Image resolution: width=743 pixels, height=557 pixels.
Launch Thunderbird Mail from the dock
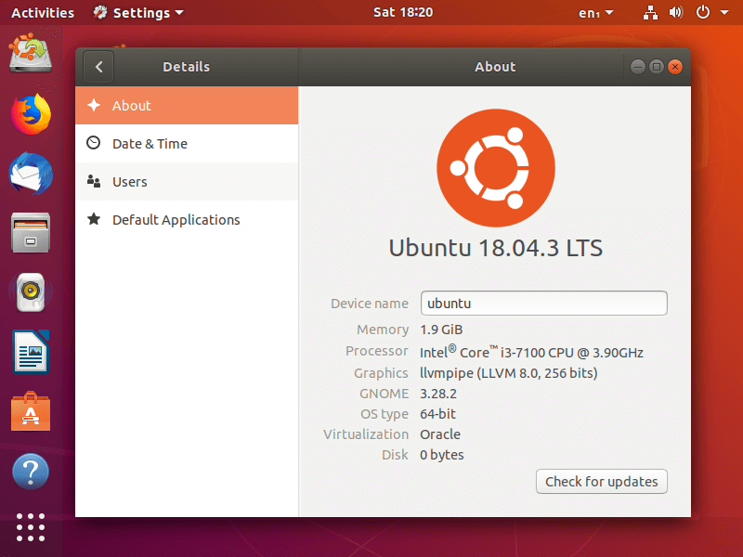(x=31, y=174)
